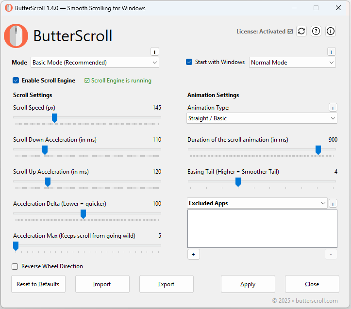Click the Apply button

tap(248, 284)
